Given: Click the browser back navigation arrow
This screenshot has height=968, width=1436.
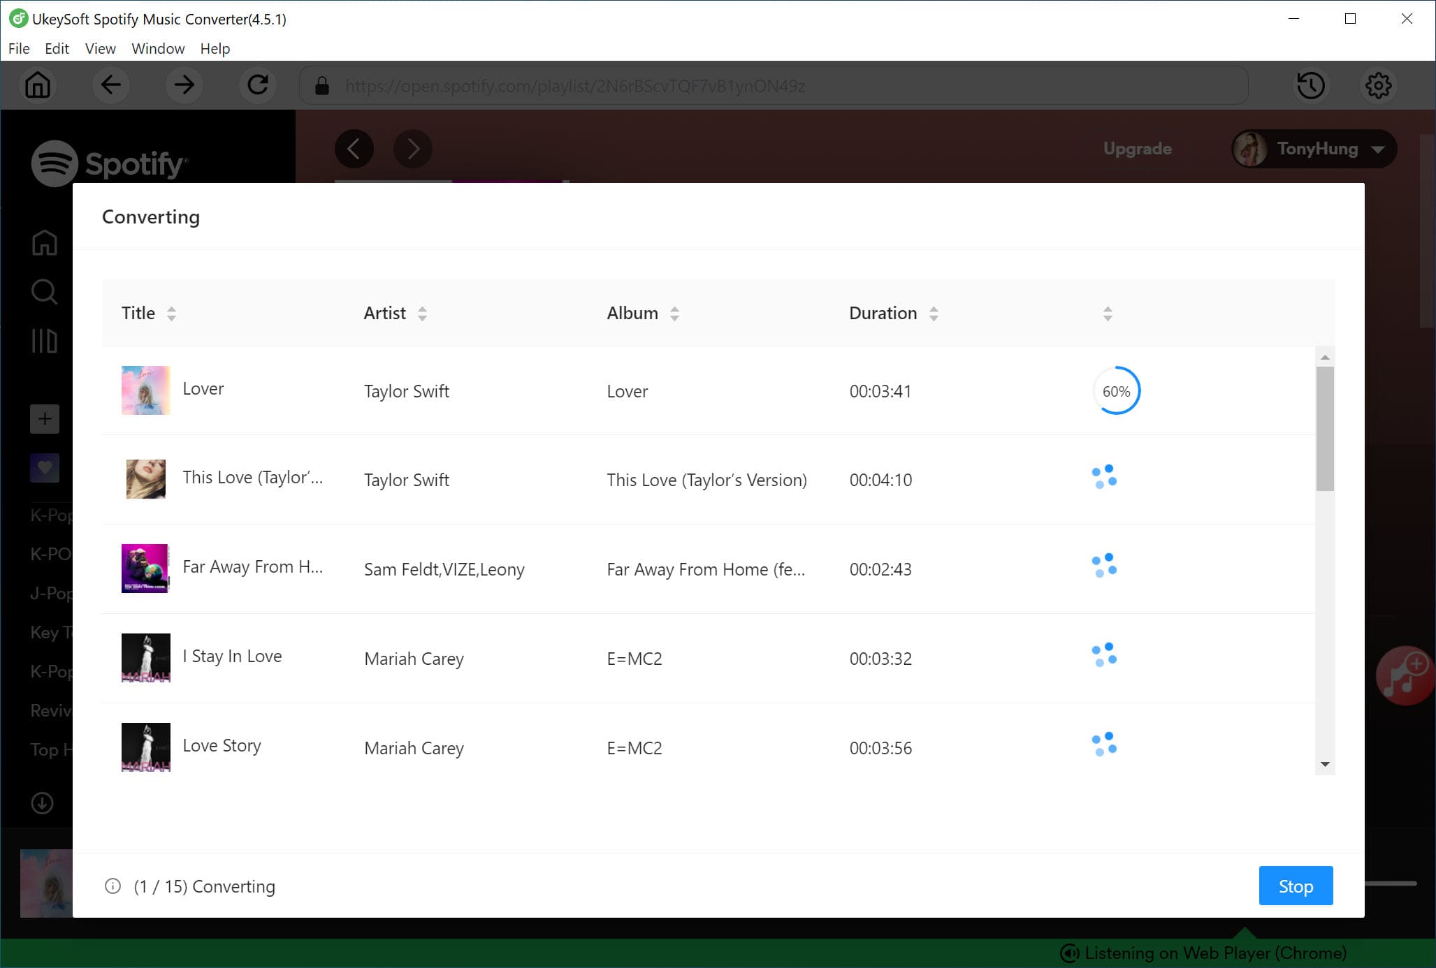Looking at the screenshot, I should tap(110, 85).
